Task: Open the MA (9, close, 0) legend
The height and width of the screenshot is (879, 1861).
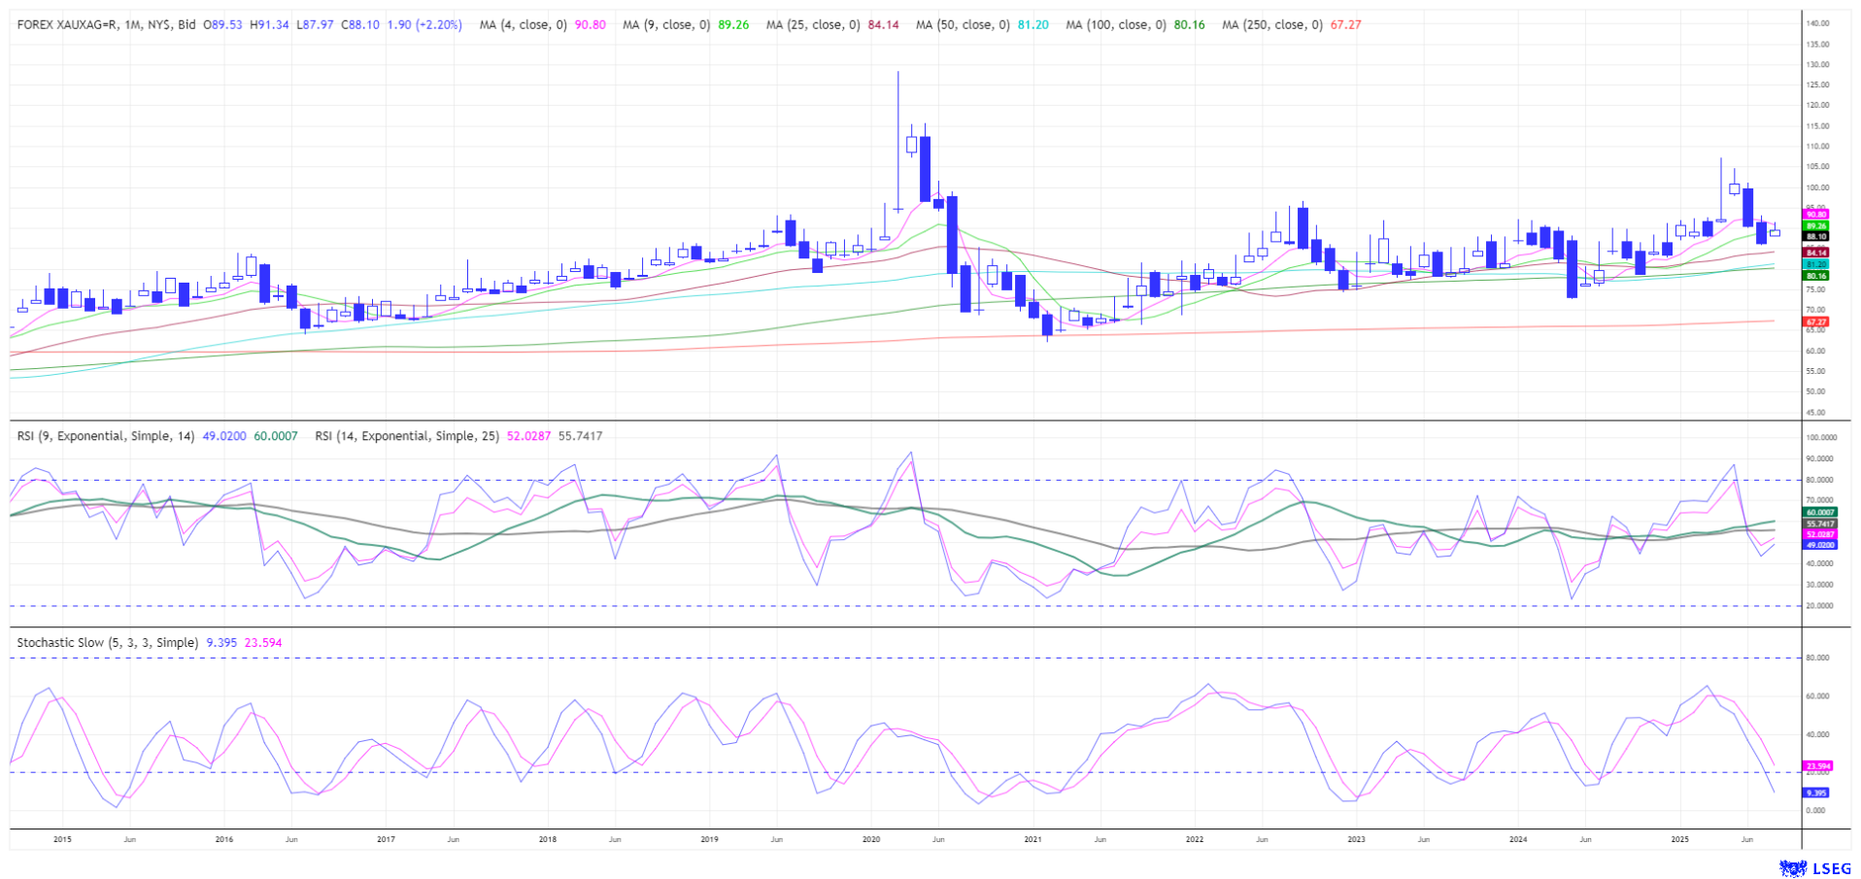Action: [665, 25]
